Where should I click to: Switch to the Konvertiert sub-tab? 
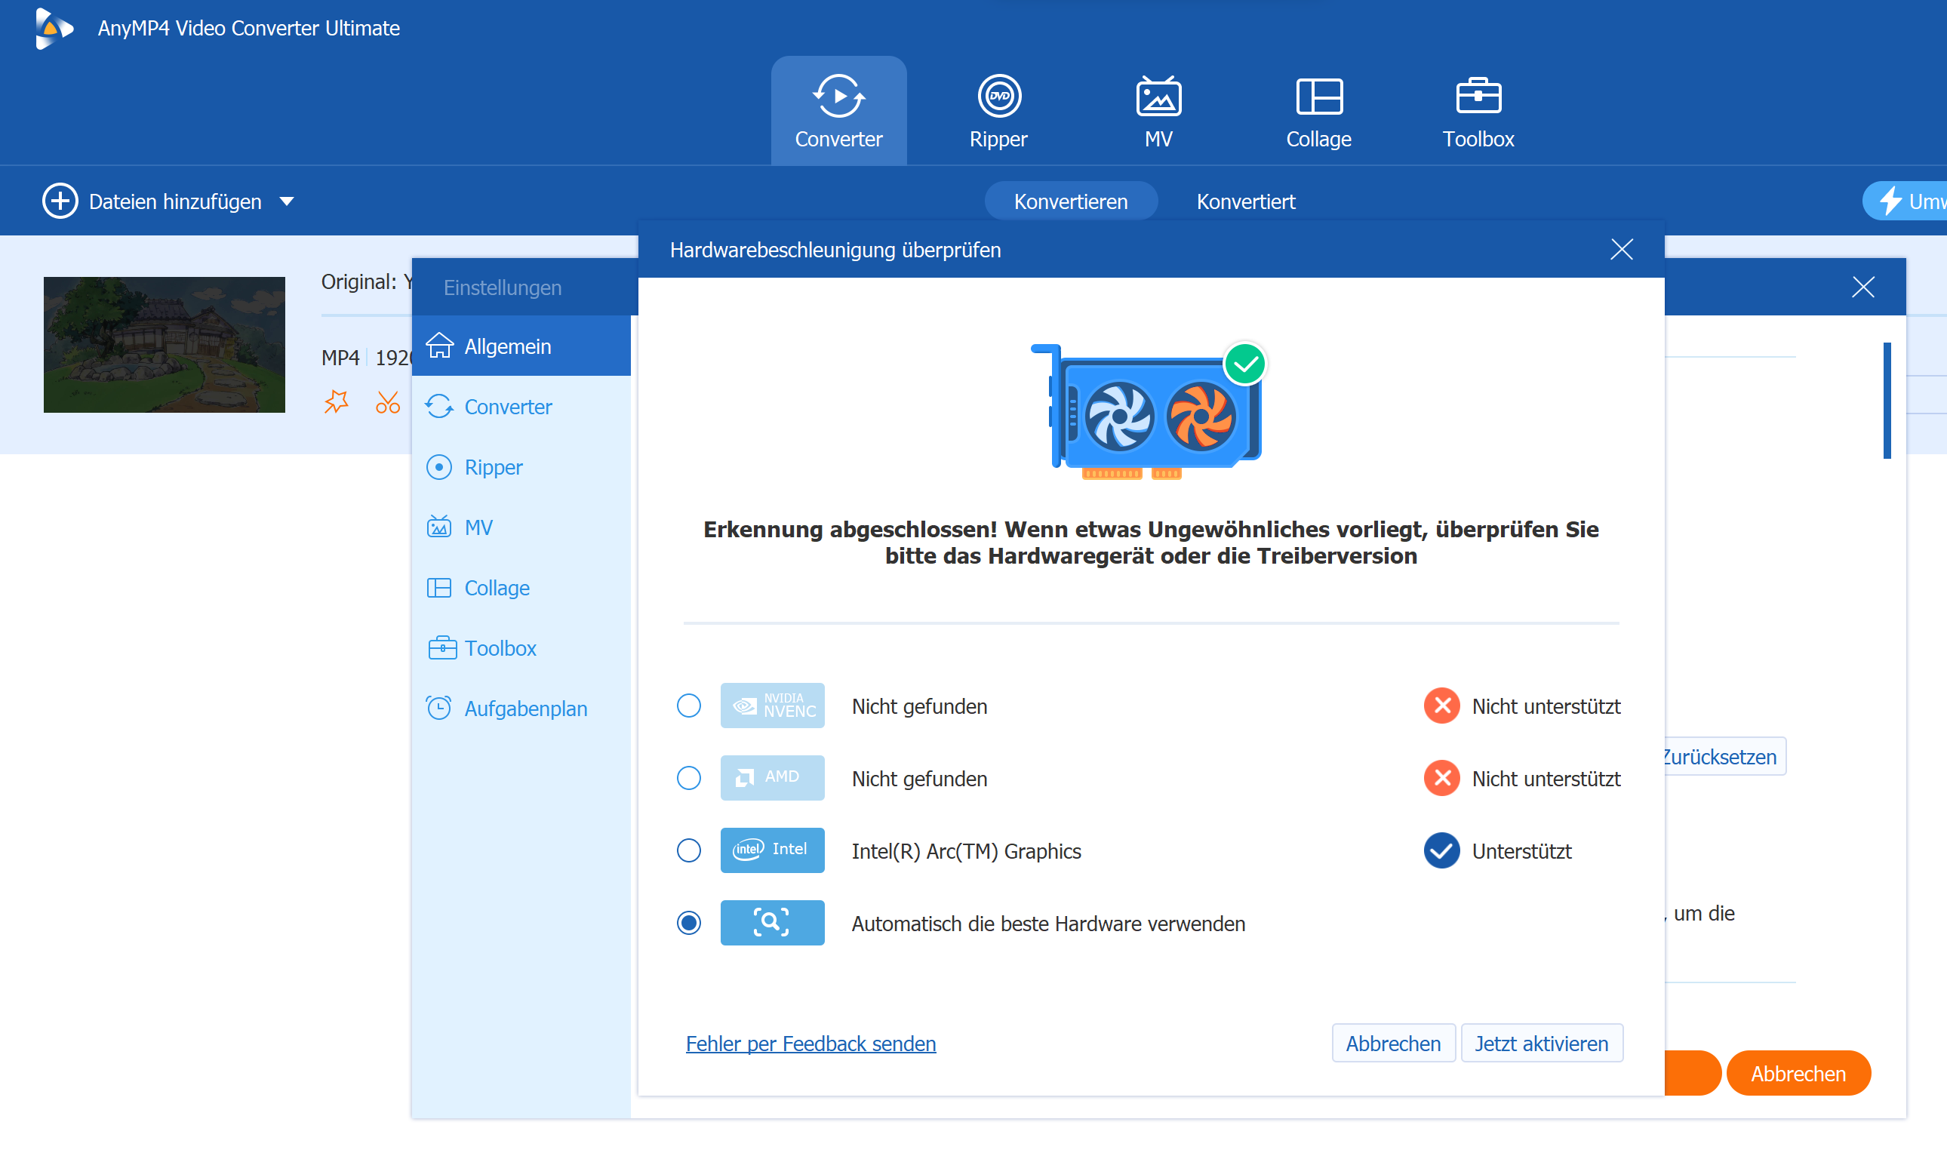tap(1245, 201)
